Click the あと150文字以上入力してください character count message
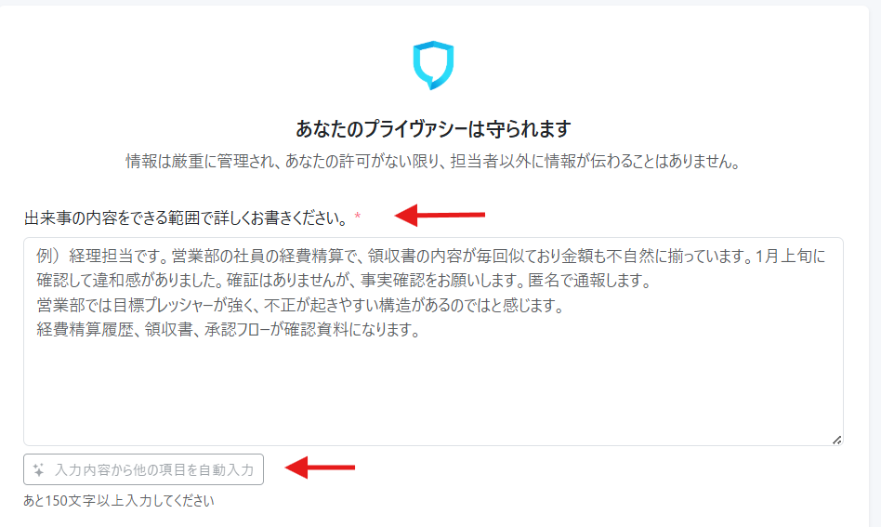The image size is (881, 527). (119, 501)
